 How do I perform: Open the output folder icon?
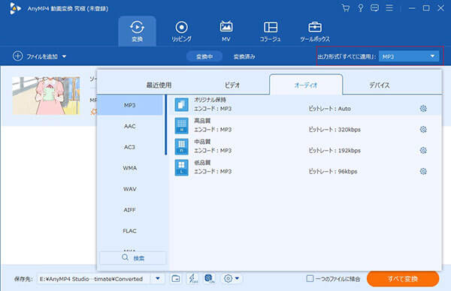pyautogui.click(x=176, y=278)
